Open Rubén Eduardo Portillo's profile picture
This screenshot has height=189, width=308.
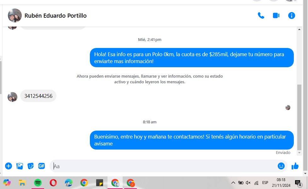15,15
